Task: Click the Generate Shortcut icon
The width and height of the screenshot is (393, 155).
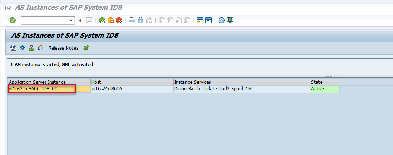Action: pos(208,20)
